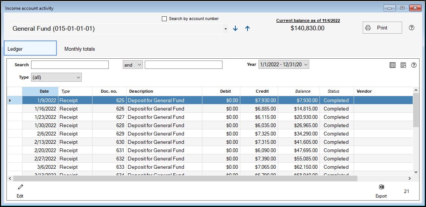This screenshot has width=426, height=207.
Task: Click the Edit pencil icon
Action: (20, 187)
